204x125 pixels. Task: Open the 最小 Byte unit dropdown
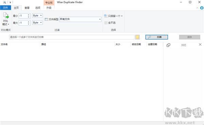(37, 16)
